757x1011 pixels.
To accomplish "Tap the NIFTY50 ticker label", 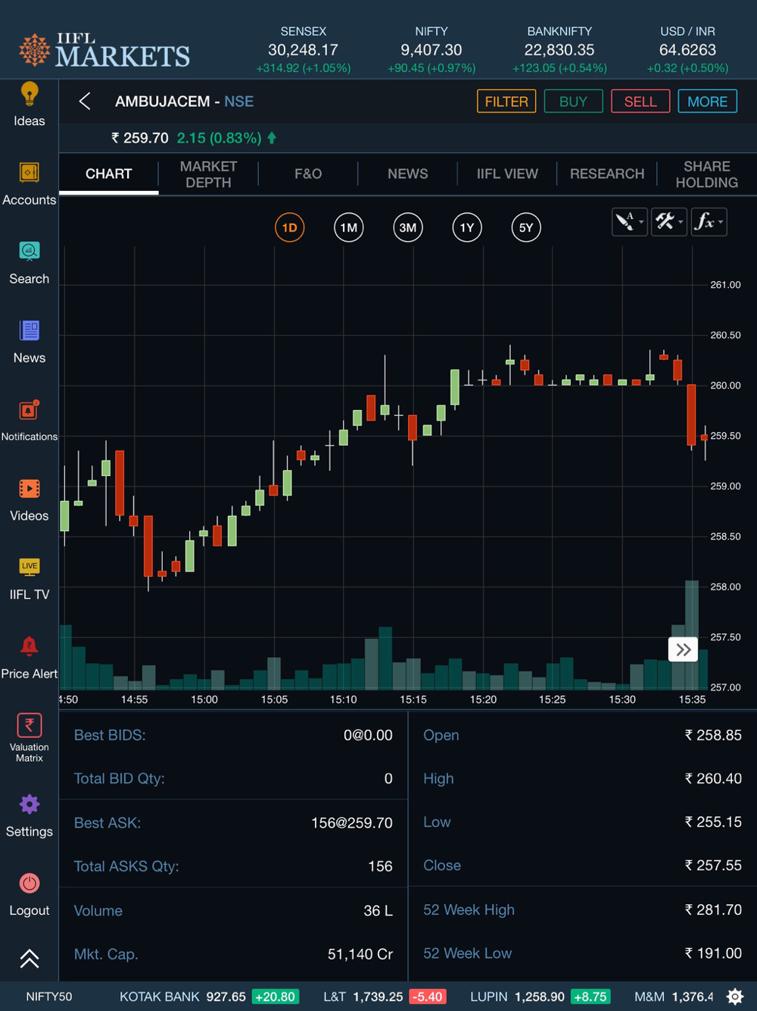I will point(49,997).
